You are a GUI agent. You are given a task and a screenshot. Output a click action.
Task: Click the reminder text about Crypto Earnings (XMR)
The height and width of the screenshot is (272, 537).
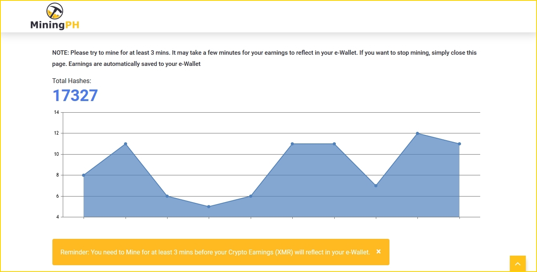[x=215, y=252]
